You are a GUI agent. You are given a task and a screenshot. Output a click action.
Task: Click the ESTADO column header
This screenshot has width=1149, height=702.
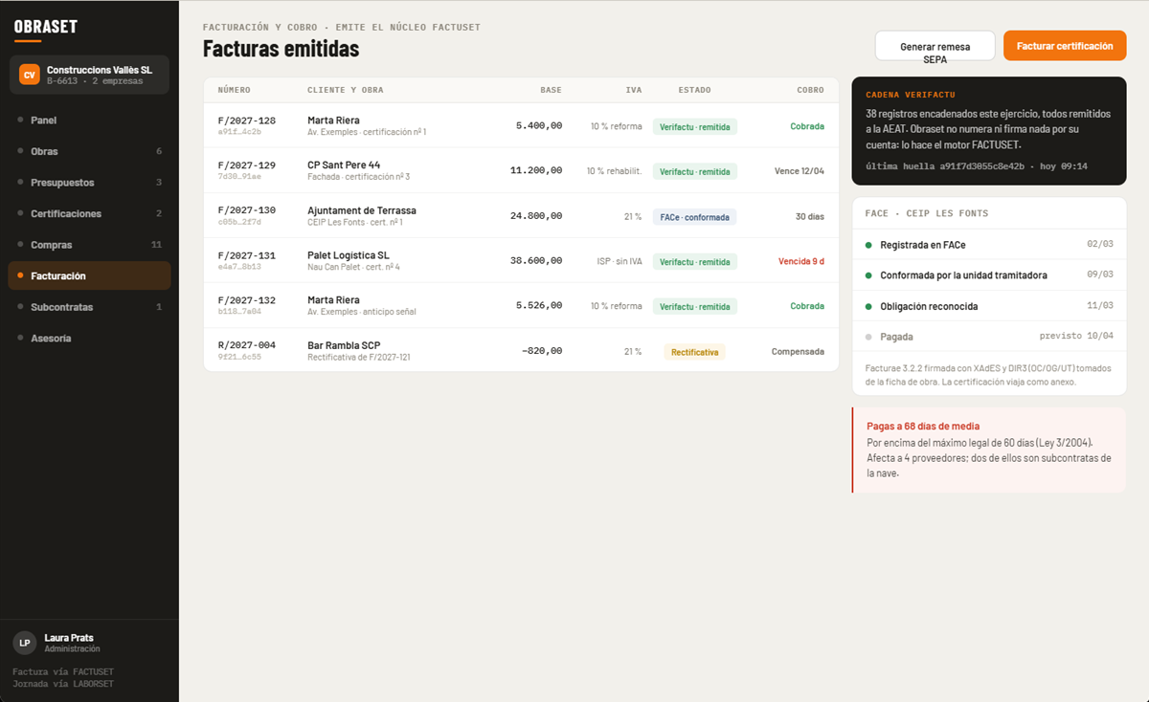point(694,90)
